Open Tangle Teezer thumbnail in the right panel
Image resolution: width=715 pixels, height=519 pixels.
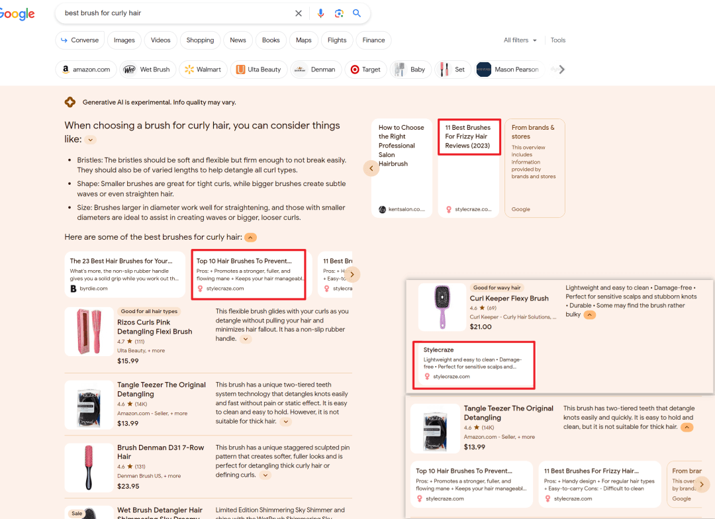(x=436, y=428)
